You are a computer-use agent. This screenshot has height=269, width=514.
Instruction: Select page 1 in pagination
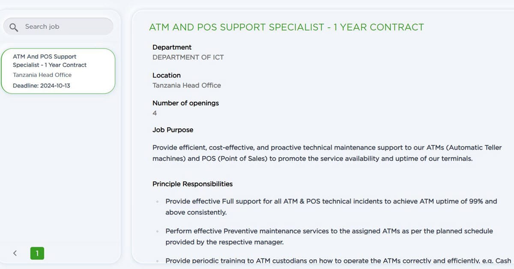point(37,253)
